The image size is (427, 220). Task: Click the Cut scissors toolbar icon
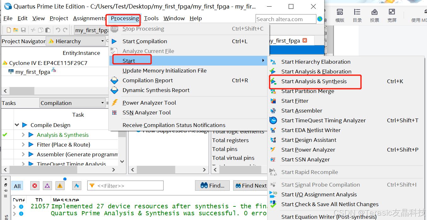click(33, 30)
